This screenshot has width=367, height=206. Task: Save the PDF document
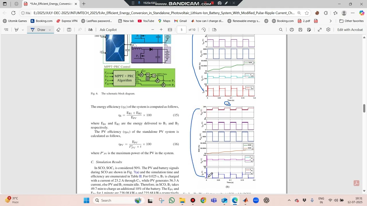300,30
